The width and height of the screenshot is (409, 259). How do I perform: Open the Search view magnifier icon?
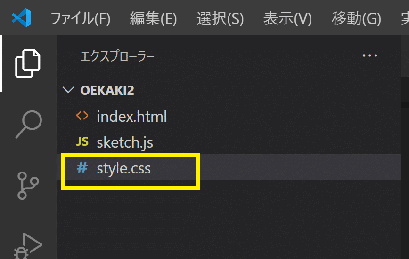(28, 124)
